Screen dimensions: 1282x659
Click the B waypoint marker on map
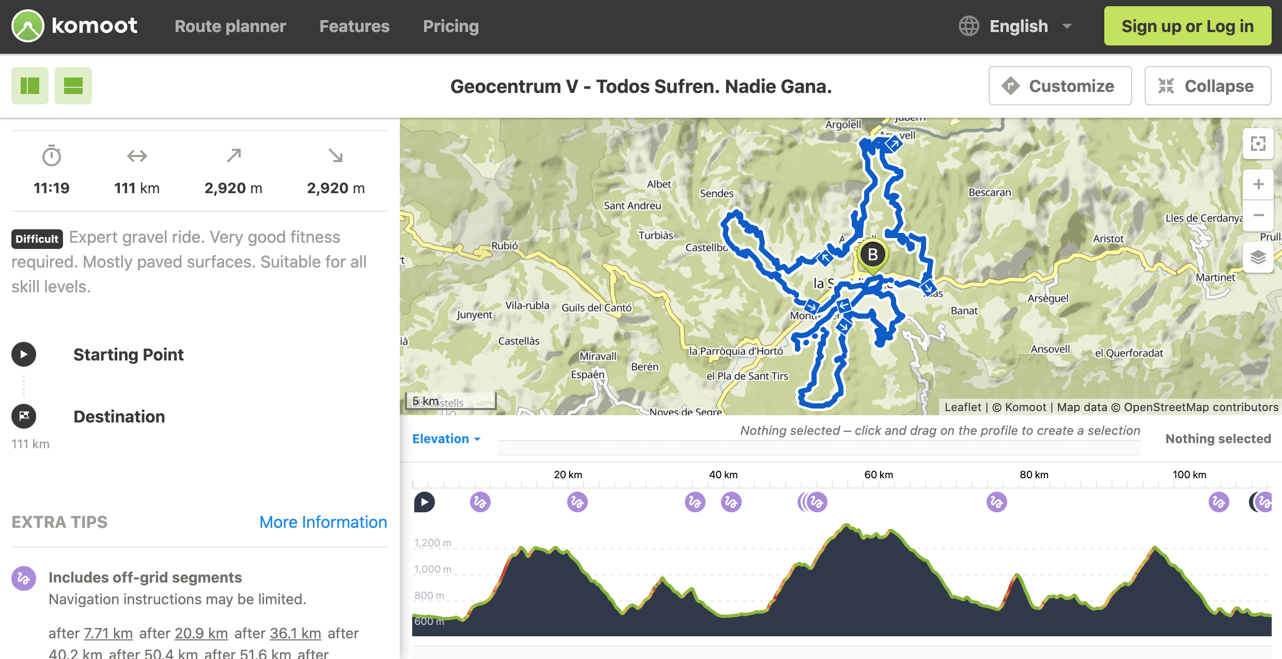873,255
